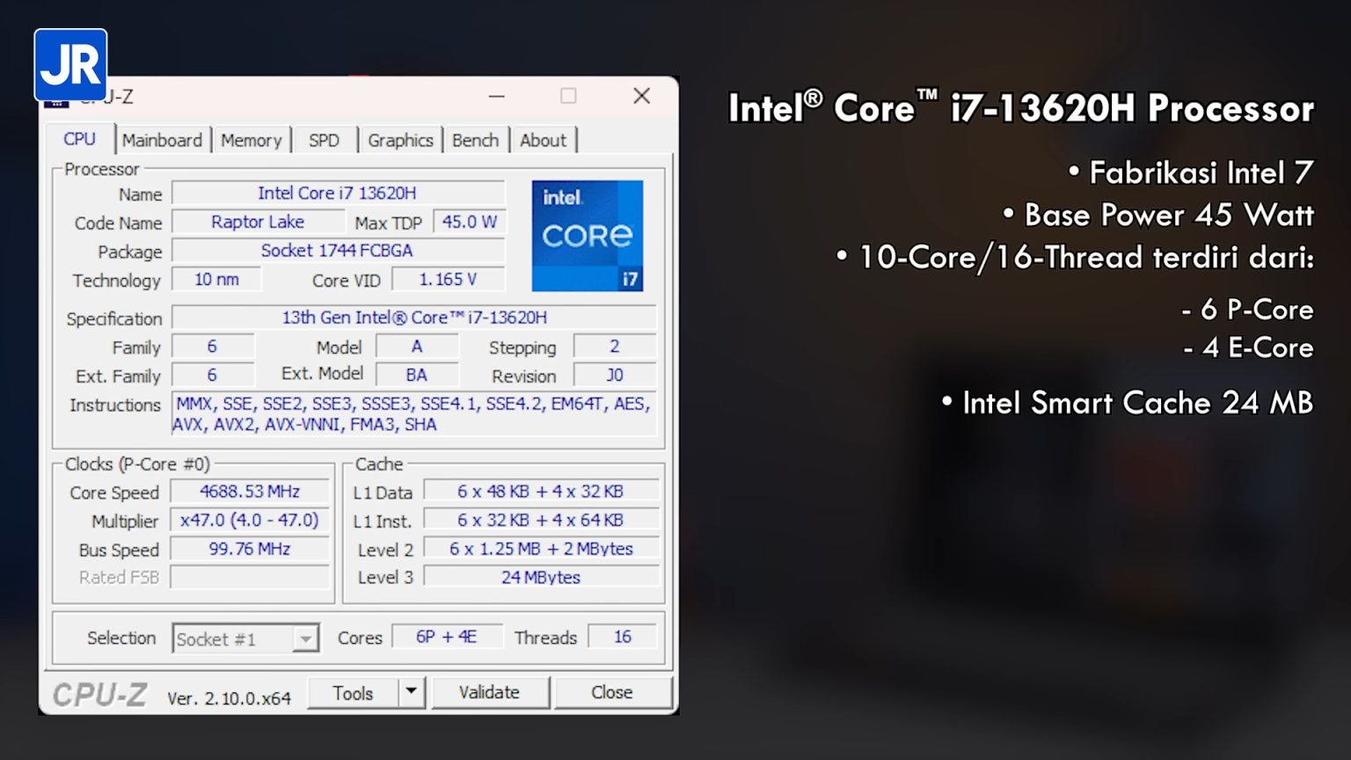Click the processor Name field

click(x=338, y=194)
